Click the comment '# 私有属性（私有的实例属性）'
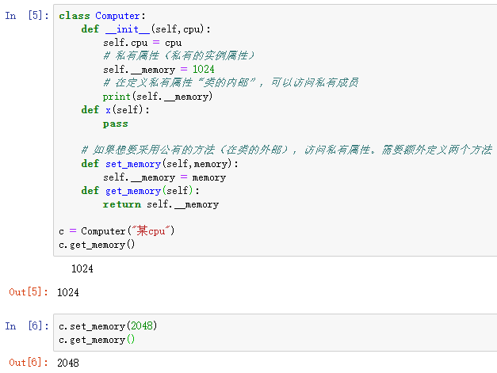 click(x=179, y=56)
